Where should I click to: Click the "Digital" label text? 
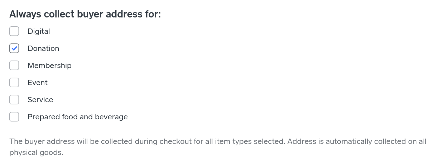click(39, 31)
